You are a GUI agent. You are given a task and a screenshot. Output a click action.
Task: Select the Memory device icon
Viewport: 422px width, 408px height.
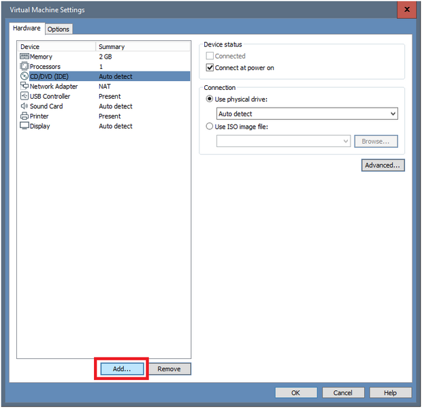pyautogui.click(x=25, y=57)
